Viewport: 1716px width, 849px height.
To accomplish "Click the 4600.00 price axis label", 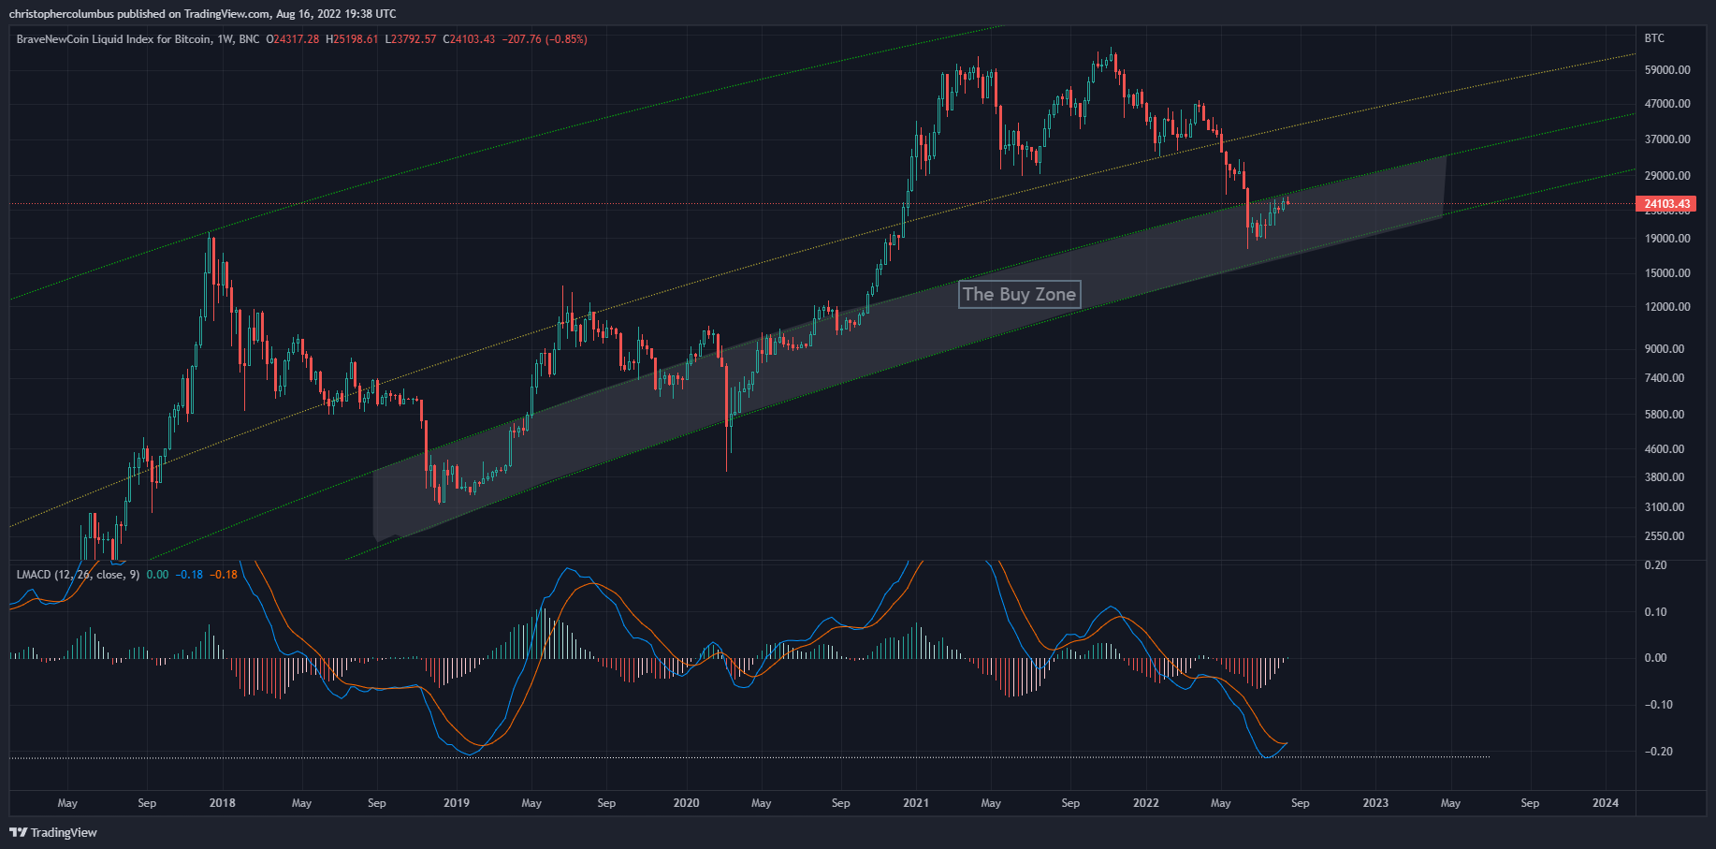I will (x=1665, y=449).
